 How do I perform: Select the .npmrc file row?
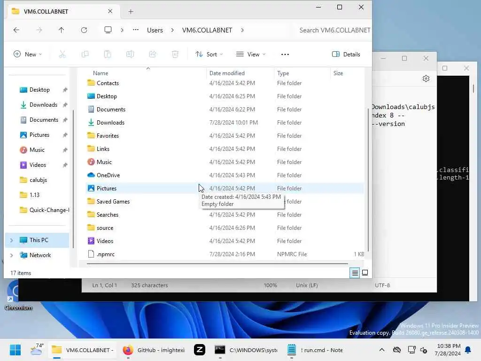pyautogui.click(x=225, y=254)
